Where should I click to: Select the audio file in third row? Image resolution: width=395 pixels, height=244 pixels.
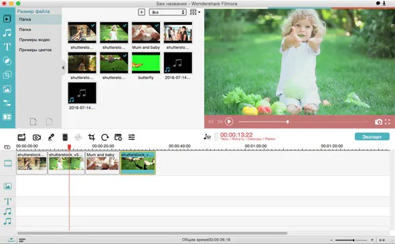click(82, 93)
